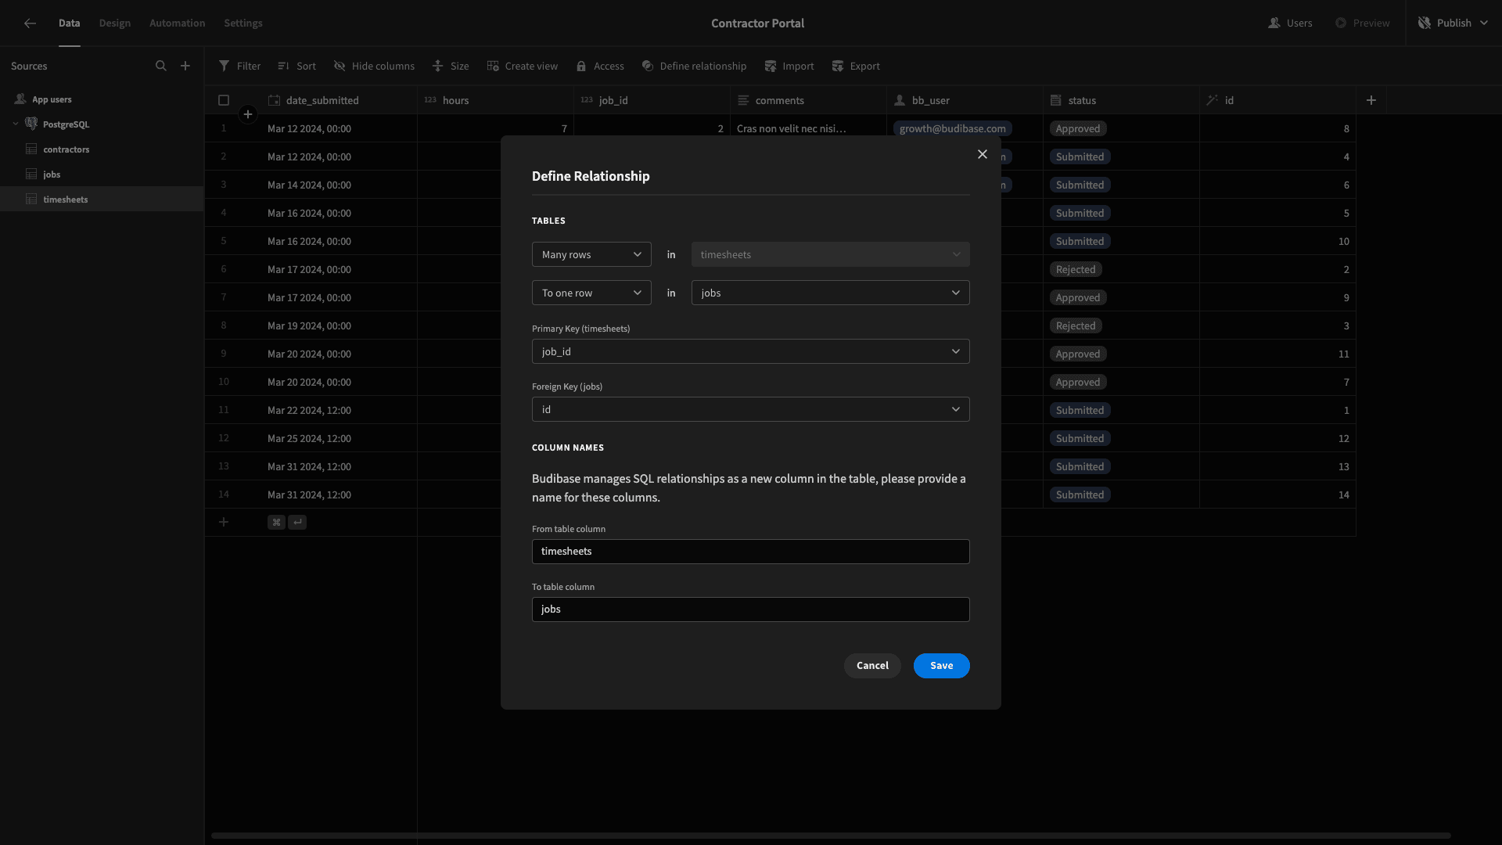Switch to the Settings tab

pos(243,23)
